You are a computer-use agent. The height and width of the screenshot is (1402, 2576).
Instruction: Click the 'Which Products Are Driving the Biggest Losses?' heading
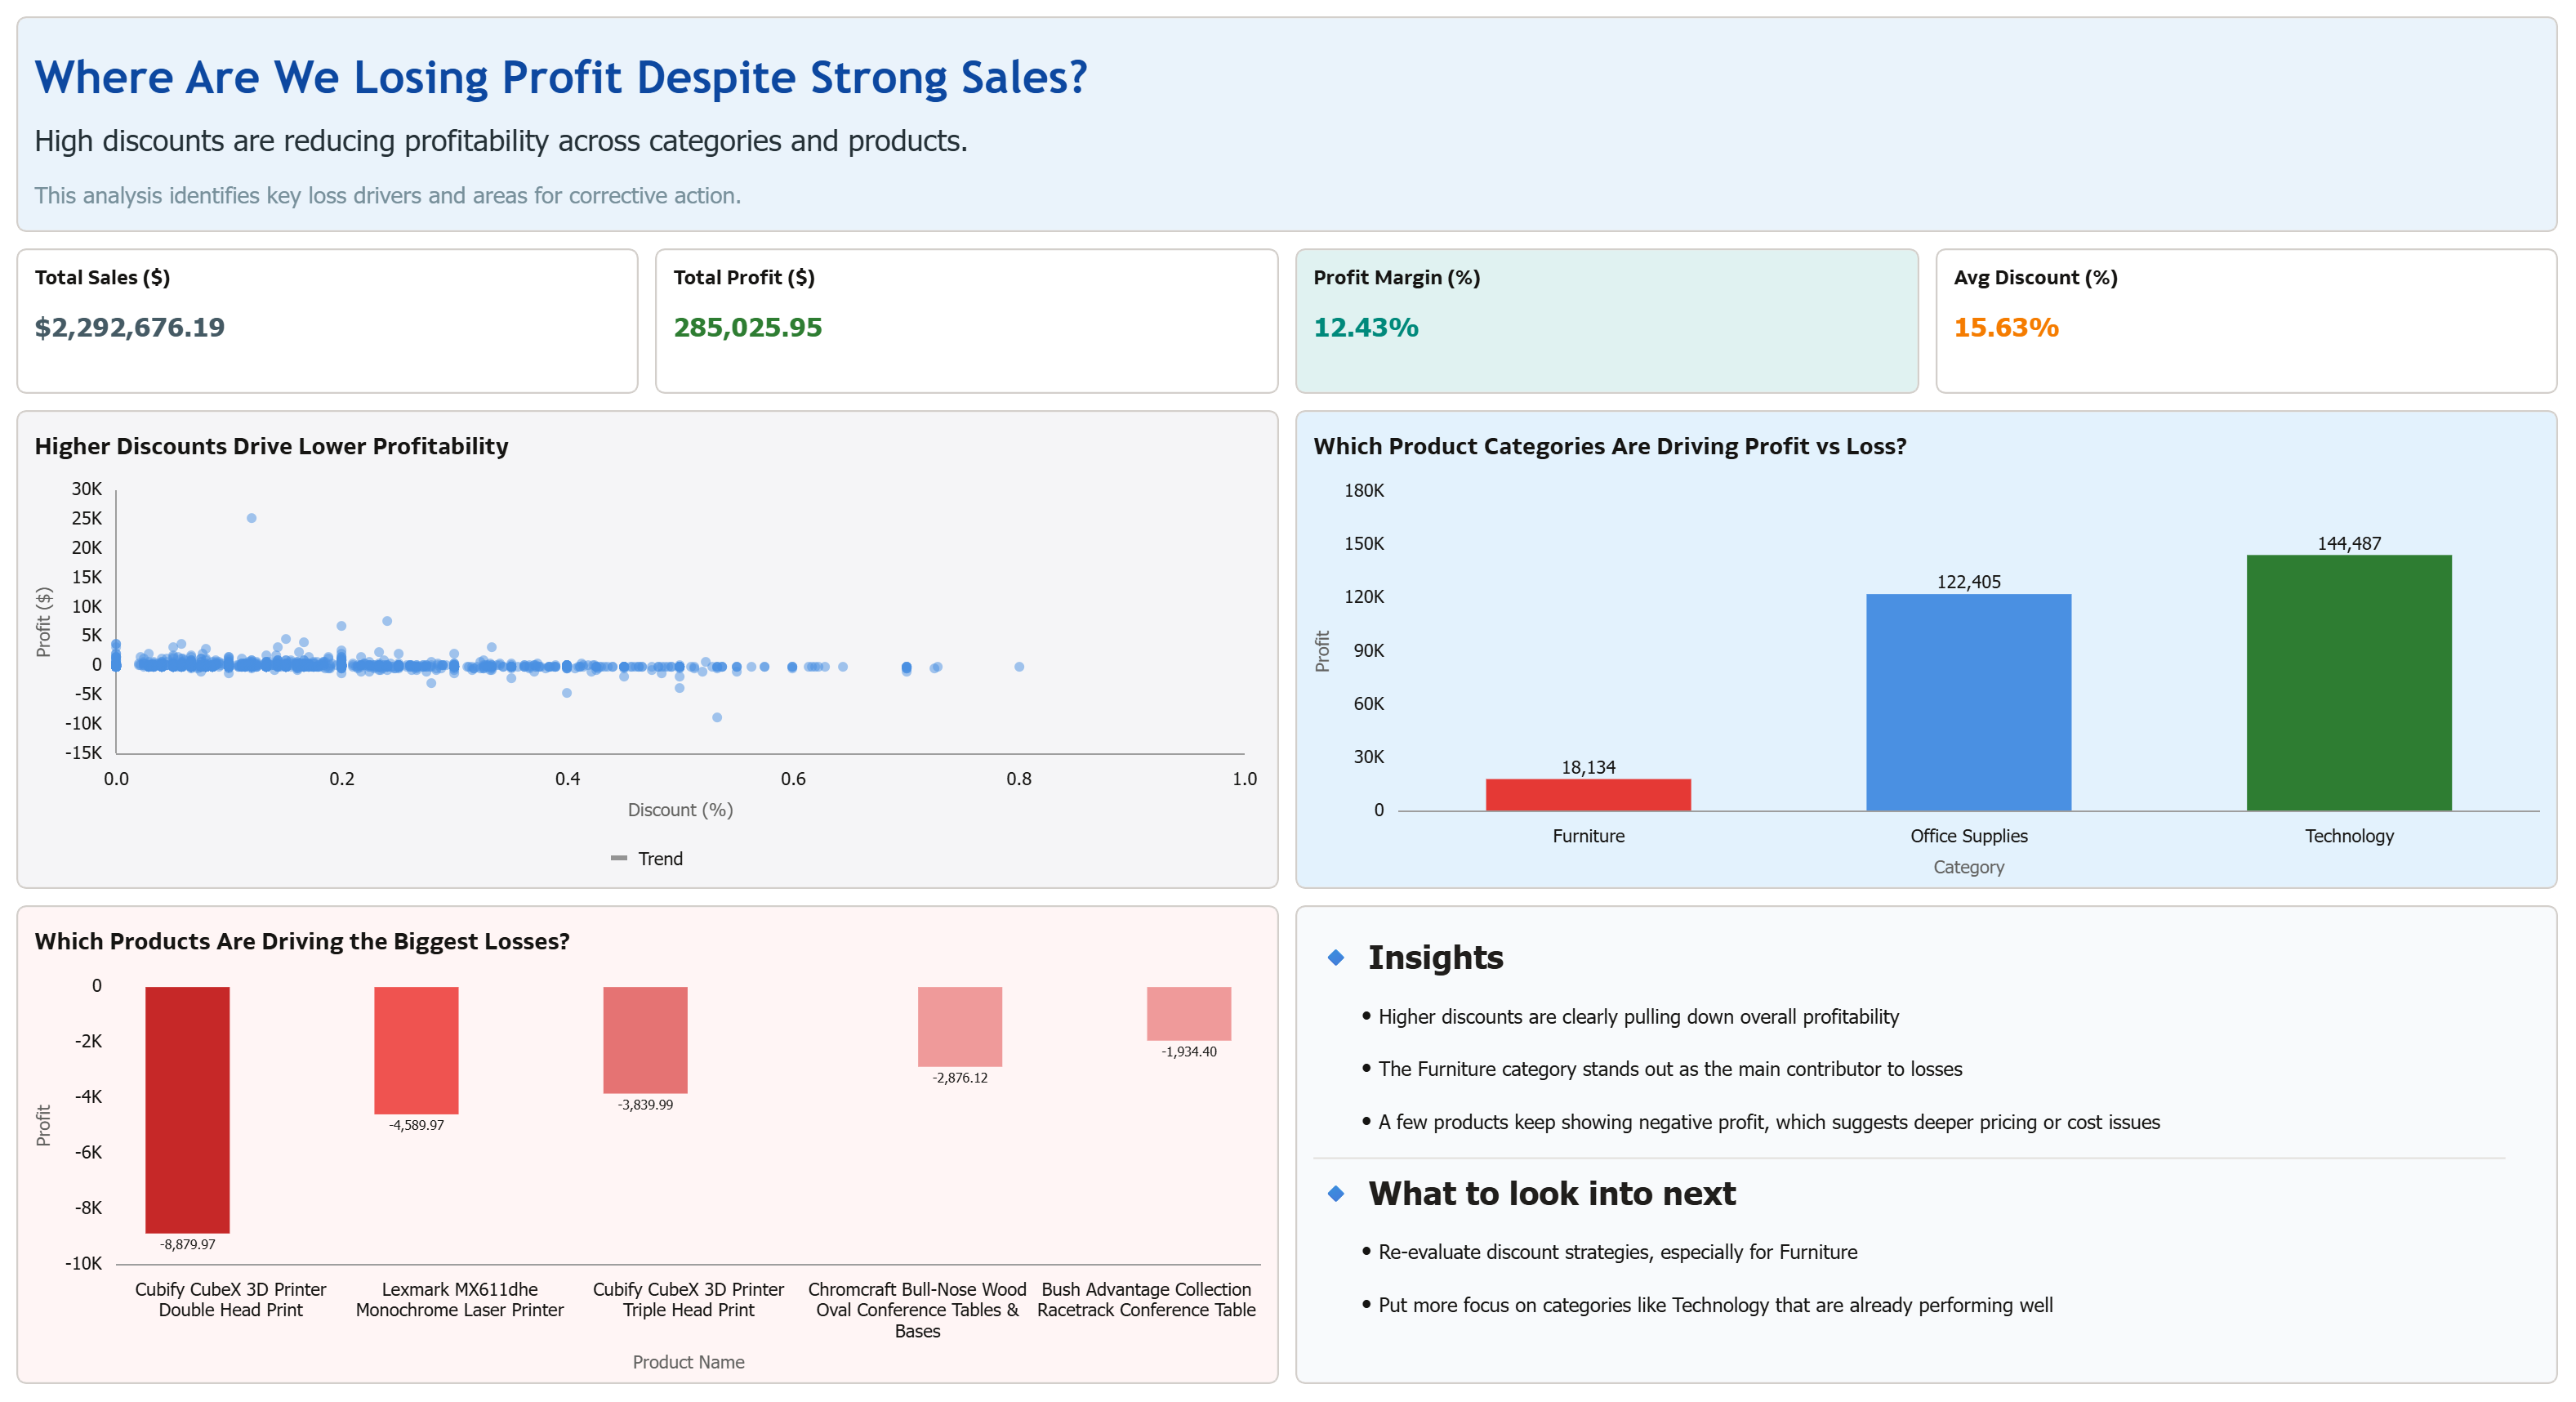click(x=302, y=941)
